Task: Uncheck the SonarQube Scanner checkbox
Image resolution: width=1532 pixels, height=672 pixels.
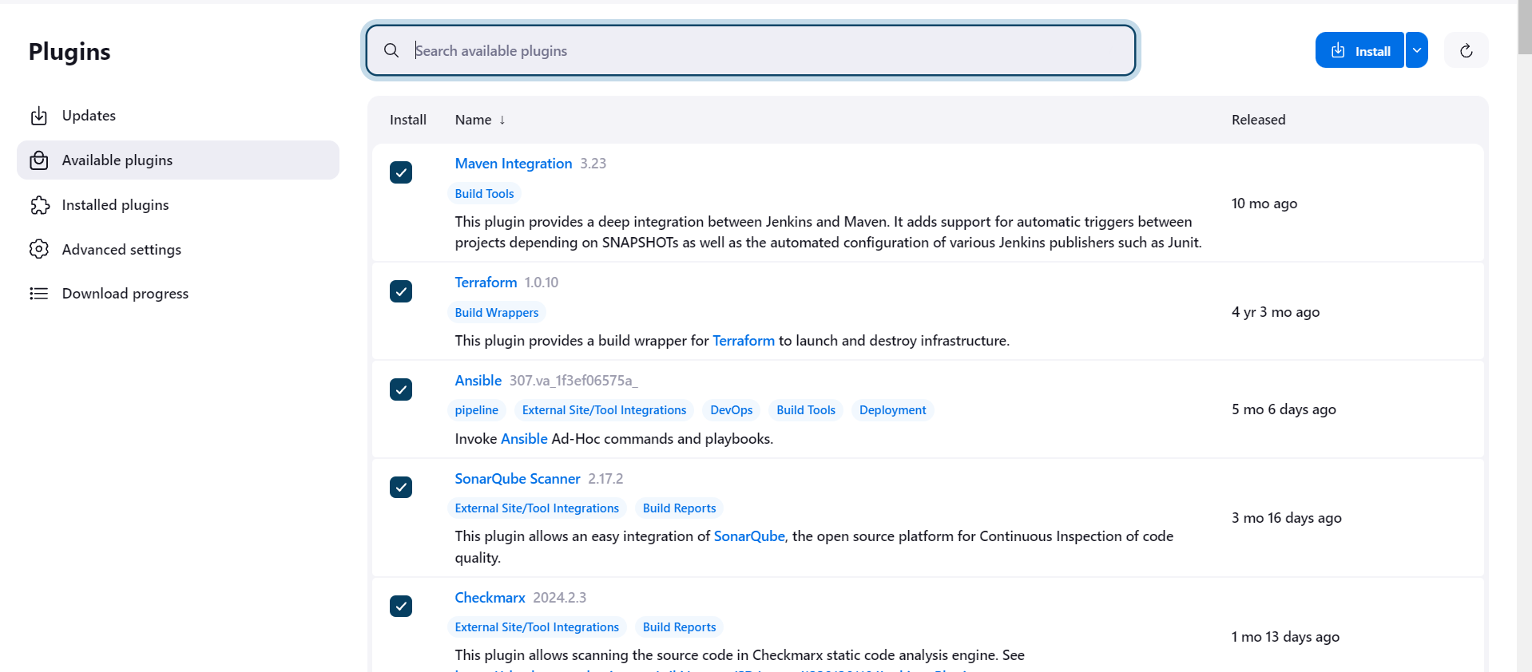Action: coord(401,487)
